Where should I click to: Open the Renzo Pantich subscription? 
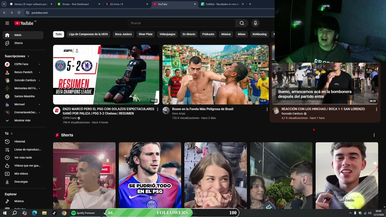pos(23,72)
